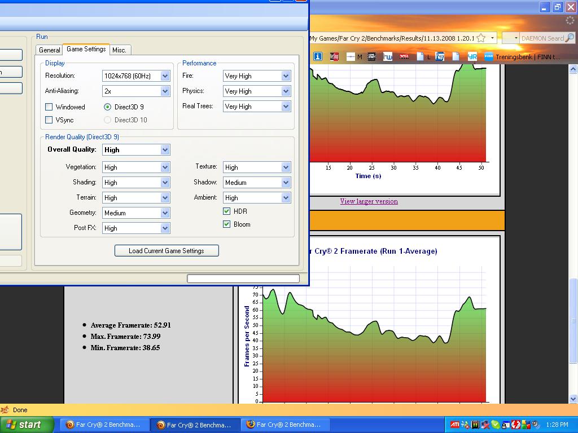This screenshot has height=433, width=578.
Task: Click the disconnected network tray icon
Action: (485, 425)
